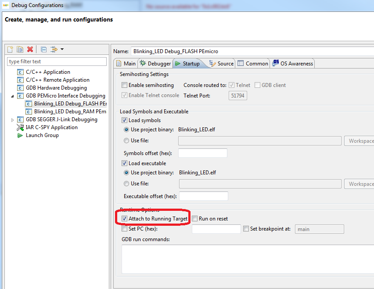Collapse the GDB PEMicro Interface Debugging node

pyautogui.click(x=12, y=96)
